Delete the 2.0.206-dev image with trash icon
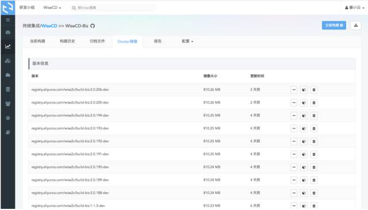 coord(314,90)
